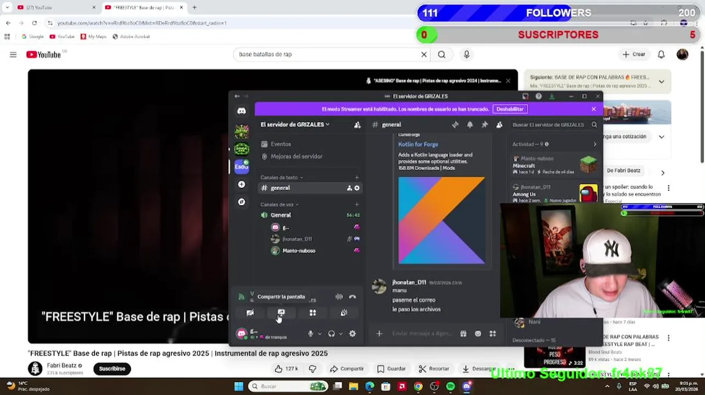Click Share screen icon in Discord voice panel
The image size is (705, 395).
[x=281, y=313]
